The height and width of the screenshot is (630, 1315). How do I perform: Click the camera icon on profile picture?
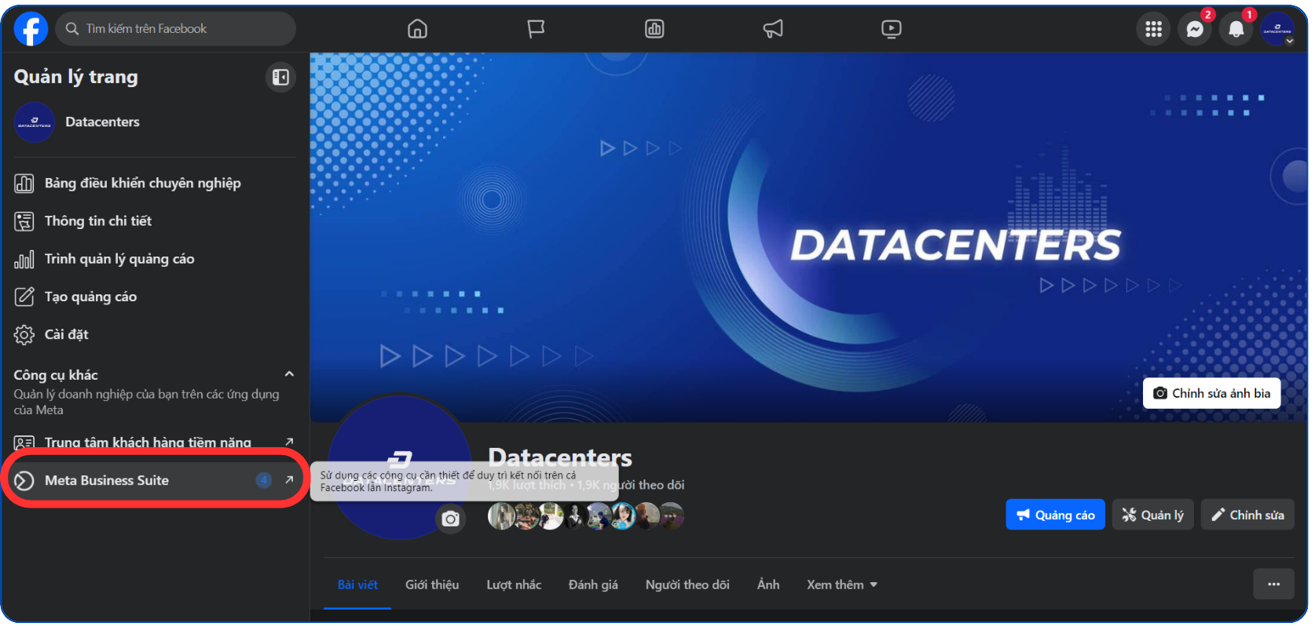click(x=450, y=519)
